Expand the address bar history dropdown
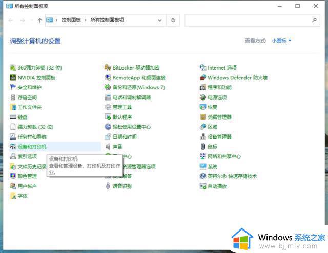Image resolution: width=328 pixels, height=253 pixels. (x=160, y=20)
